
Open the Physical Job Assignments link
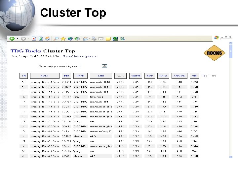tap(80, 56)
